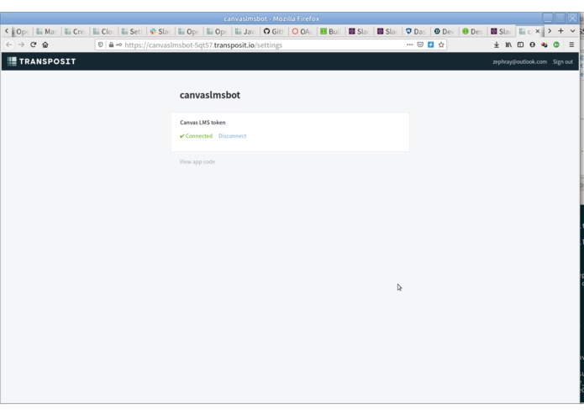Image resolution: width=584 pixels, height=415 pixels.
Task: Switch to the 'Jav' tab
Action: [x=245, y=32]
